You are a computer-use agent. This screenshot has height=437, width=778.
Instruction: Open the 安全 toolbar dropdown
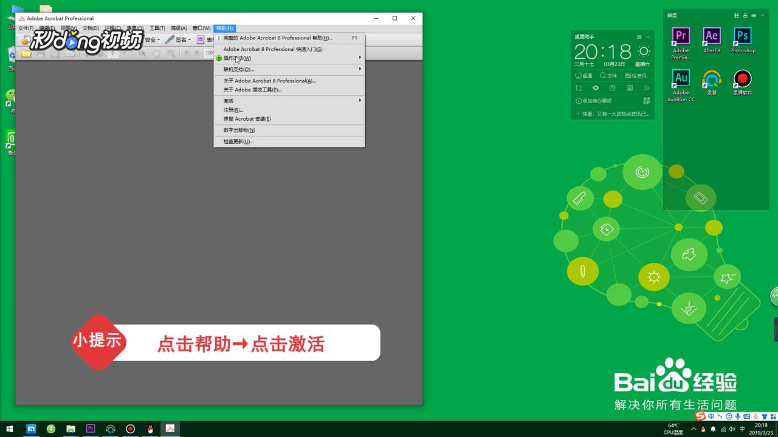click(x=152, y=39)
